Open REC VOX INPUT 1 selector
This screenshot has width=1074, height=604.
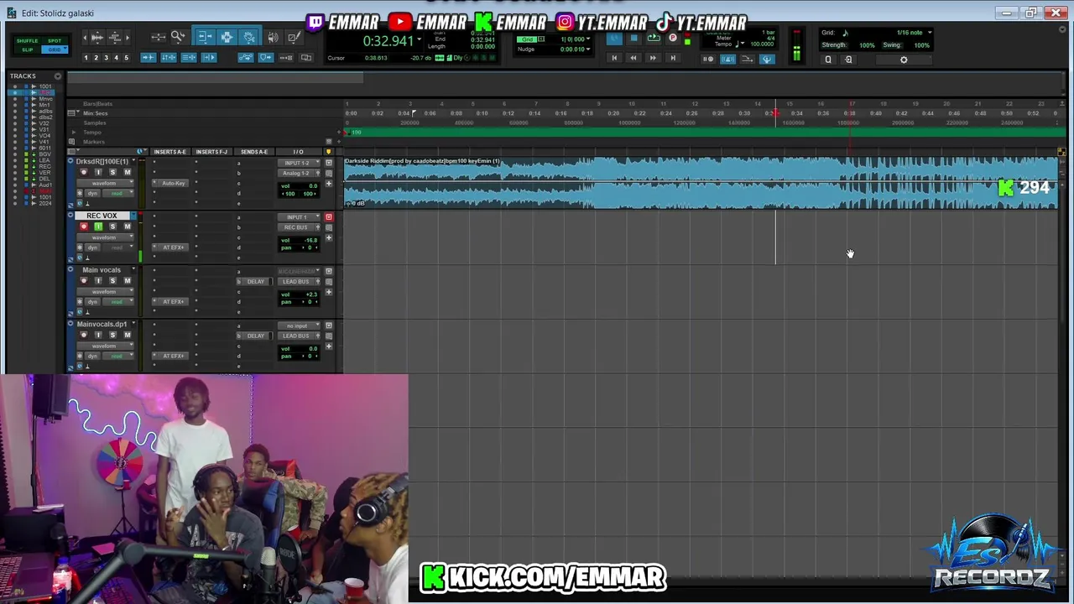click(299, 217)
